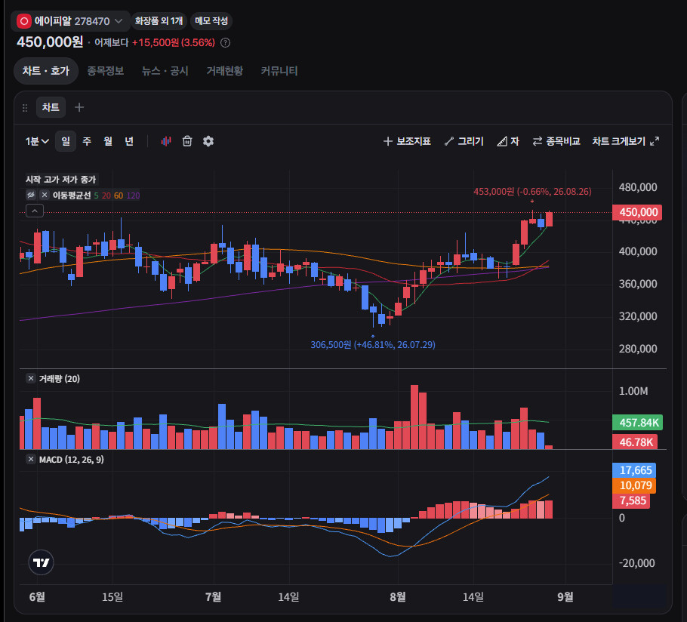
Task: Remove the MACD (12, 26, 9) indicator
Action: (x=31, y=460)
